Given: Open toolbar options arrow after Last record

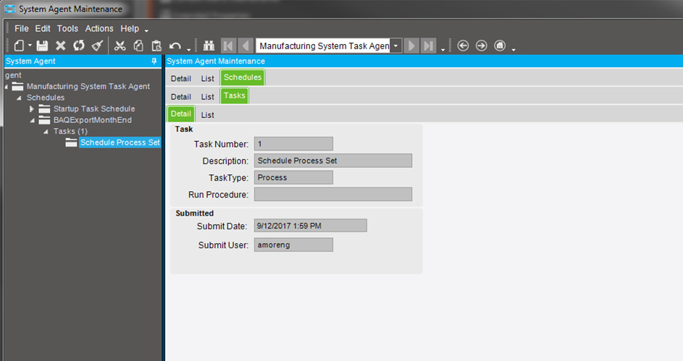Looking at the screenshot, I should (x=443, y=49).
